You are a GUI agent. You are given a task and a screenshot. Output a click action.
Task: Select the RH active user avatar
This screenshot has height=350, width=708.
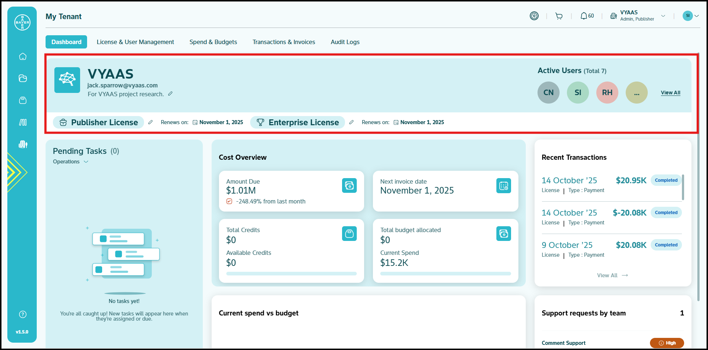point(607,93)
